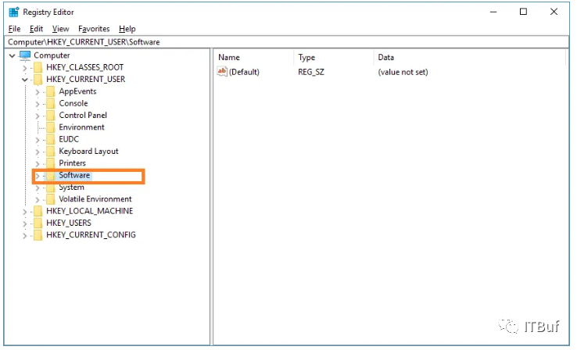Viewport: 577px width, 350px height.
Task: Select HKEY_CURRENT_USER label
Action: click(x=85, y=79)
